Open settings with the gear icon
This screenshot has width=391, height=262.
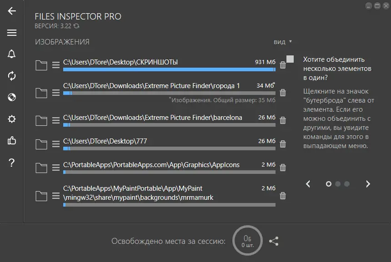12,119
